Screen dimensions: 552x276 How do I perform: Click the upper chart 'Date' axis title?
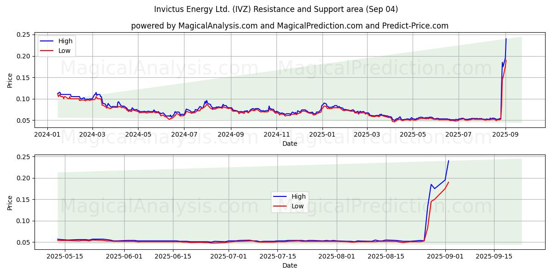tap(290, 144)
